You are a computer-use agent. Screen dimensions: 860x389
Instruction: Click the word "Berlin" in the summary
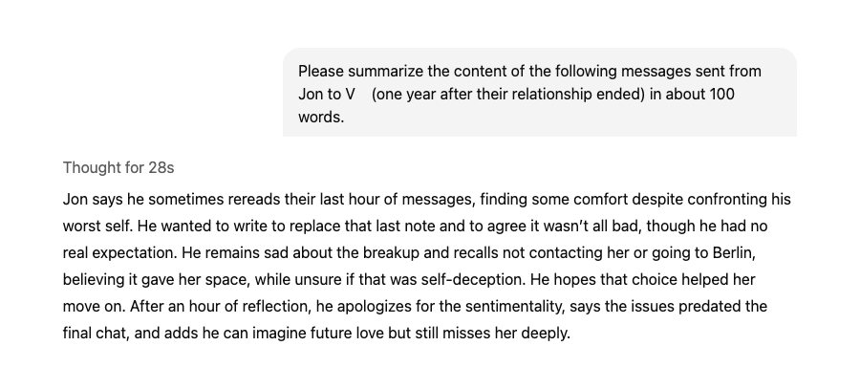pos(743,253)
